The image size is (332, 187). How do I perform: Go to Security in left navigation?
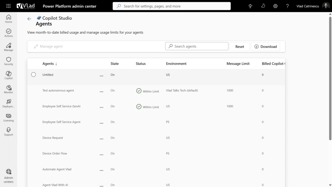tap(8, 61)
